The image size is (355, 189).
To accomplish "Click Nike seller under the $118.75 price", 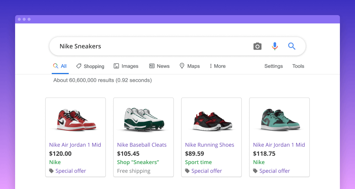I will click(x=259, y=162).
